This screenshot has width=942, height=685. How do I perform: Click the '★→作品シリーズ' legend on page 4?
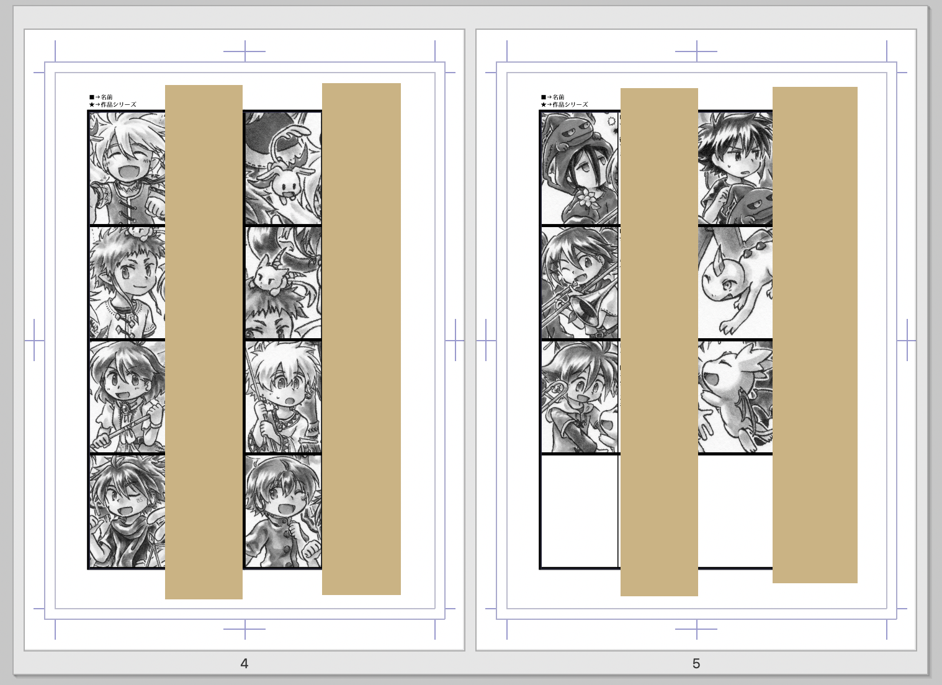112,104
